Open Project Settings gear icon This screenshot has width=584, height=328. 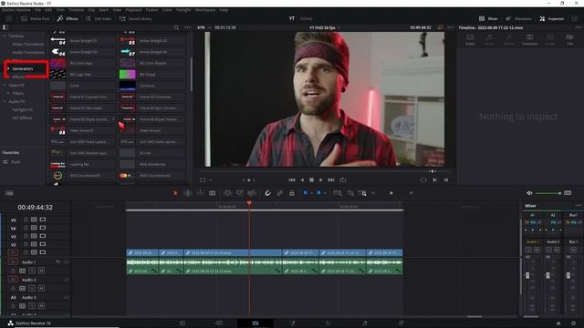click(573, 323)
